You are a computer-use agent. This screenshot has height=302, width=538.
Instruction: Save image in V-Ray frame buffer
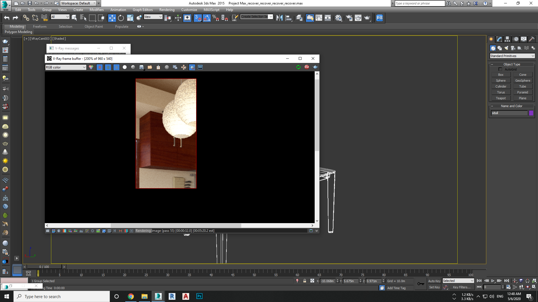tap(142, 67)
